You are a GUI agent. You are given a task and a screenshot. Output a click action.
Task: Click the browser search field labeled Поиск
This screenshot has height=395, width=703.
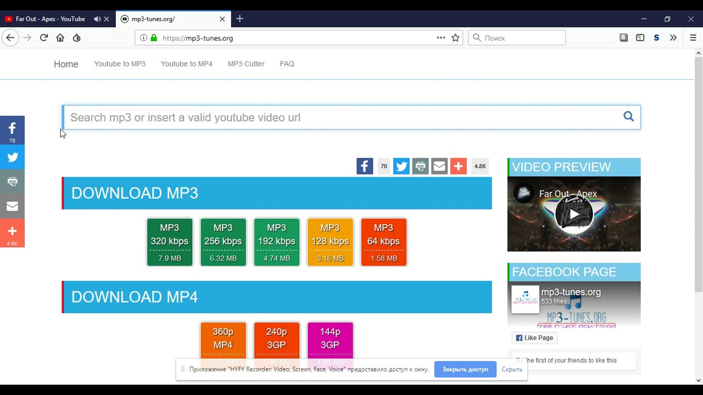[x=517, y=38]
